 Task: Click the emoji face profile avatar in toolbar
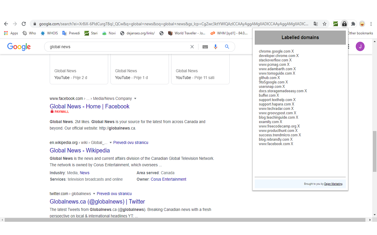coord(362,24)
